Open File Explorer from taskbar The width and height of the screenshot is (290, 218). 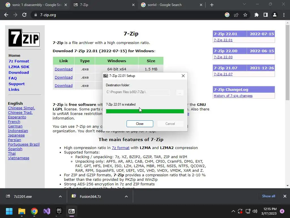pos(22,211)
